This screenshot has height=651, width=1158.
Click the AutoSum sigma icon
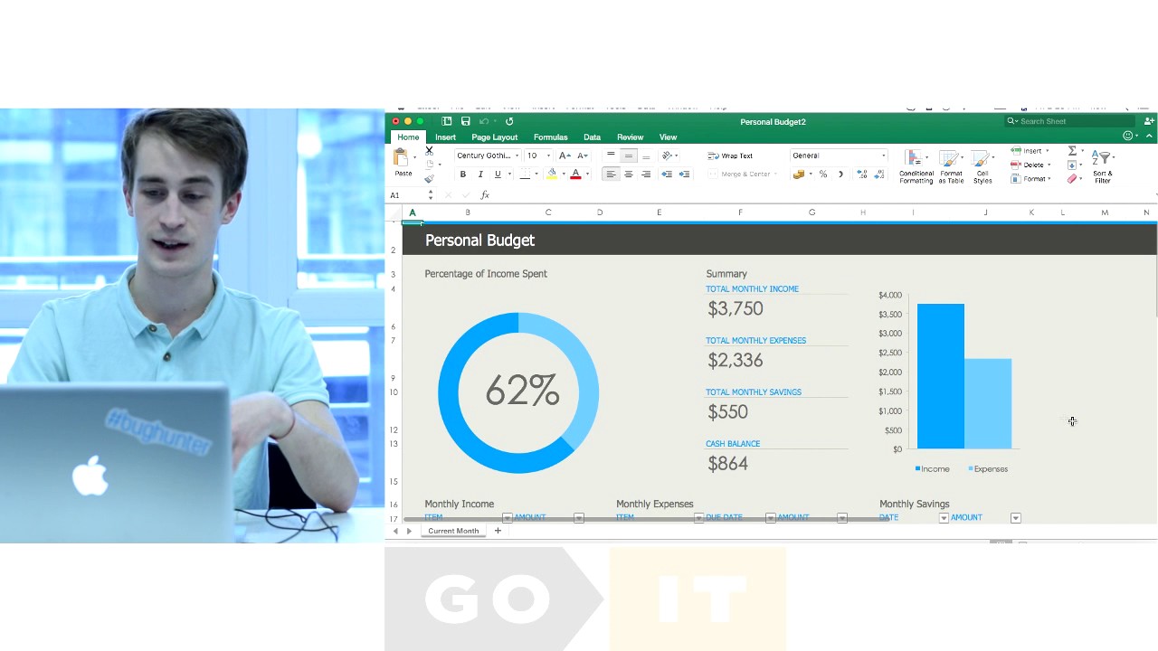(x=1072, y=151)
